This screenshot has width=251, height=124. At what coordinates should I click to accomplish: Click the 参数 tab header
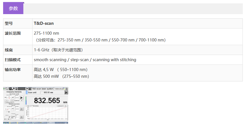pos(13,8)
